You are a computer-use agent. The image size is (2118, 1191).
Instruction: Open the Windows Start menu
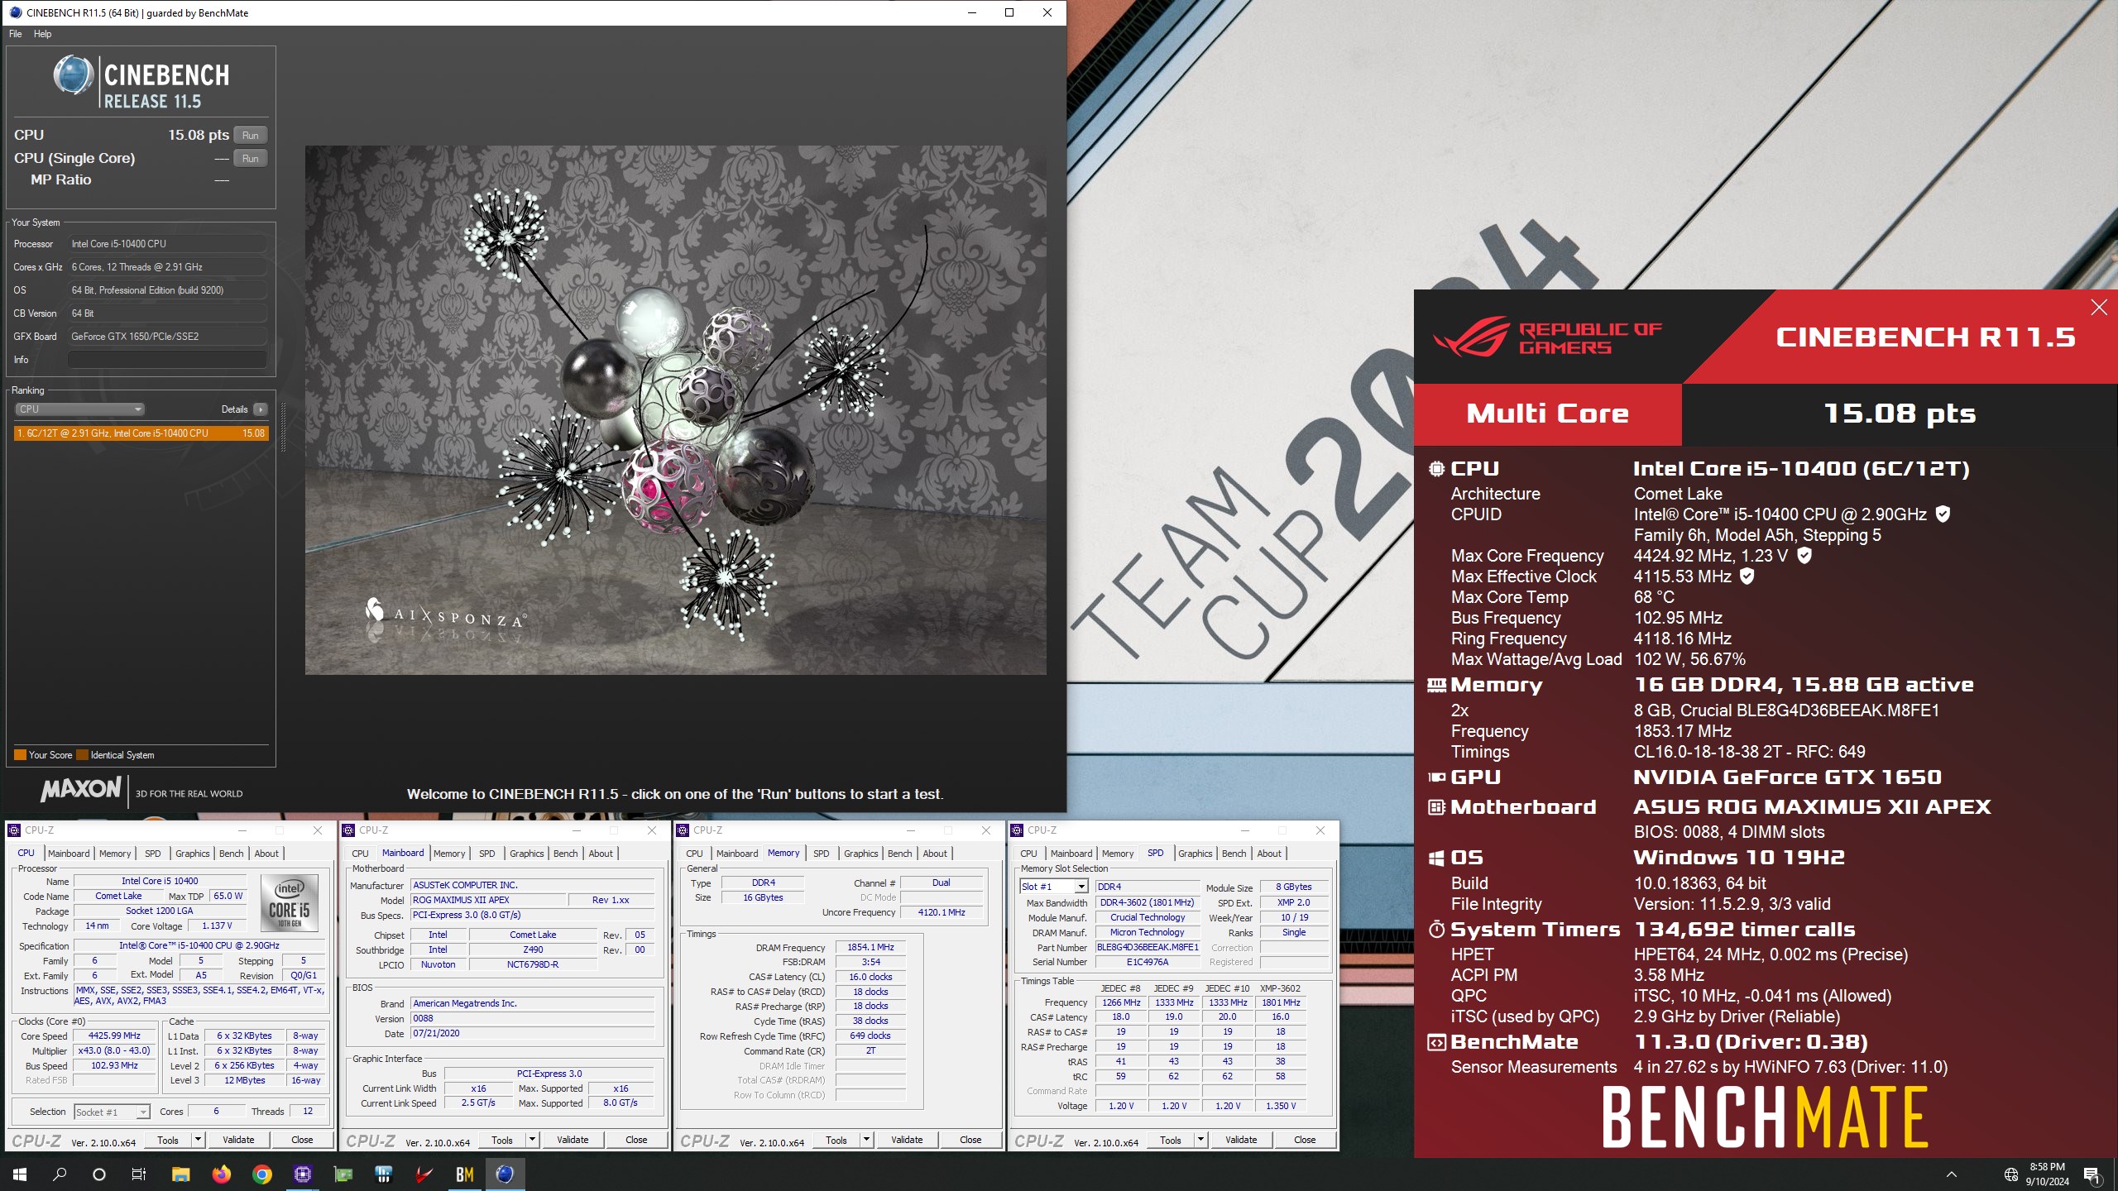click(20, 1174)
